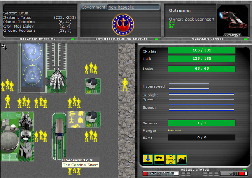Click the city skyline action icon

[x=182, y=159]
